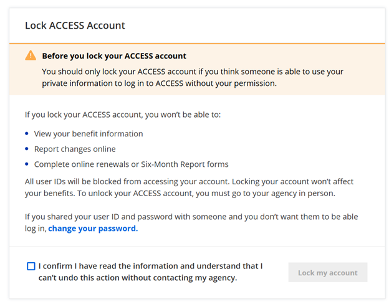Click the 'I confirm I have read' label
Viewport: 389px width, 302px height.
pyautogui.click(x=150, y=266)
